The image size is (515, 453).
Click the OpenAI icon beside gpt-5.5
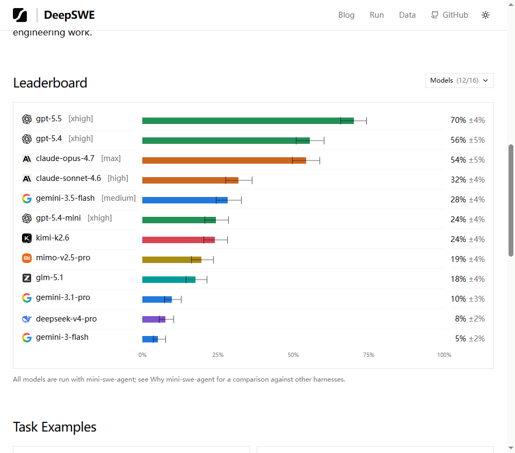[x=27, y=119]
